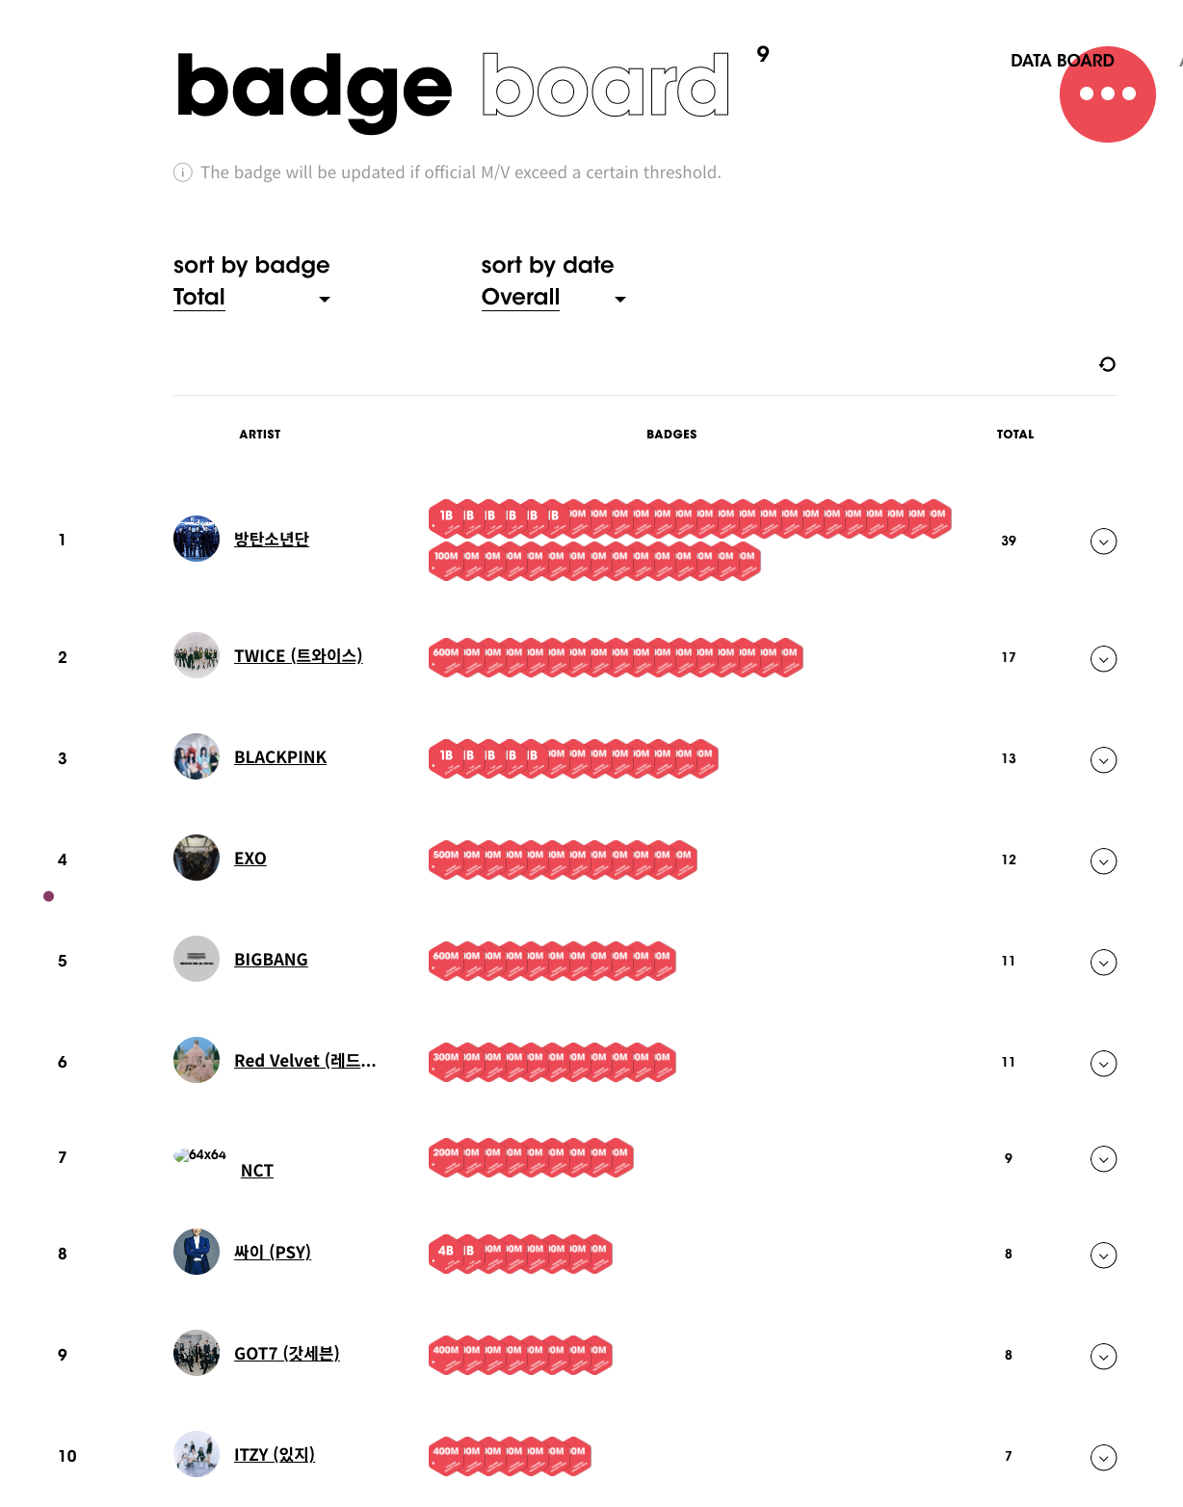Open the GOT7 (갓세븐) artist link

pos(287,1354)
